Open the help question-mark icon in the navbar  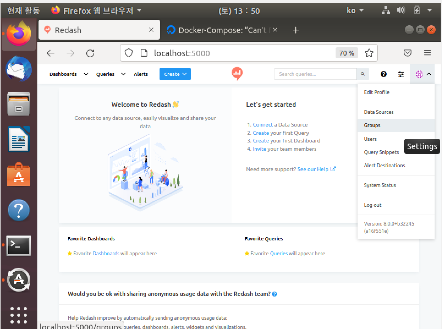pos(383,74)
